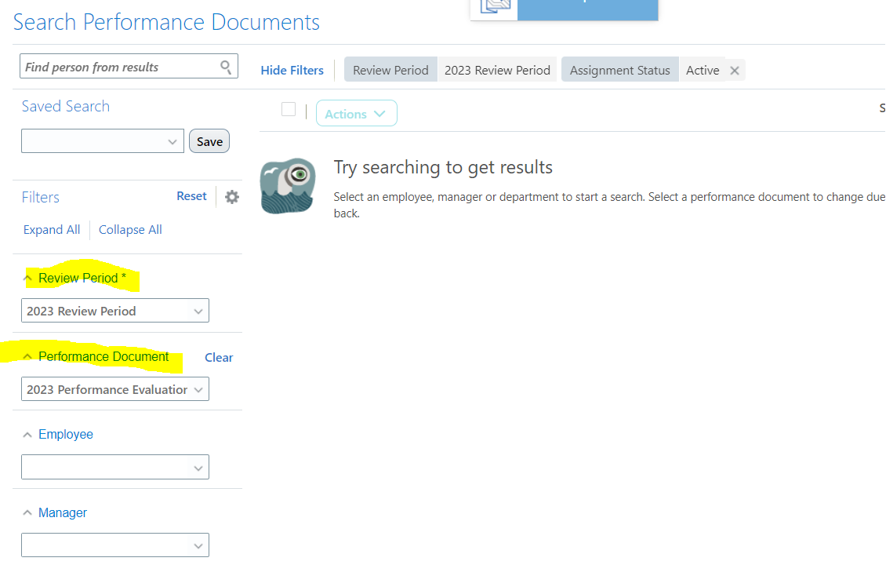Click search icon in the find person field
This screenshot has width=886, height=565.
(227, 66)
